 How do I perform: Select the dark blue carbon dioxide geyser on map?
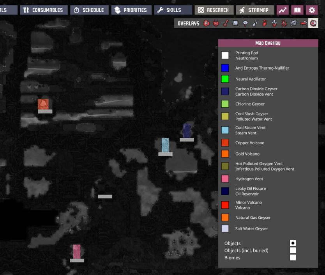[x=187, y=131]
